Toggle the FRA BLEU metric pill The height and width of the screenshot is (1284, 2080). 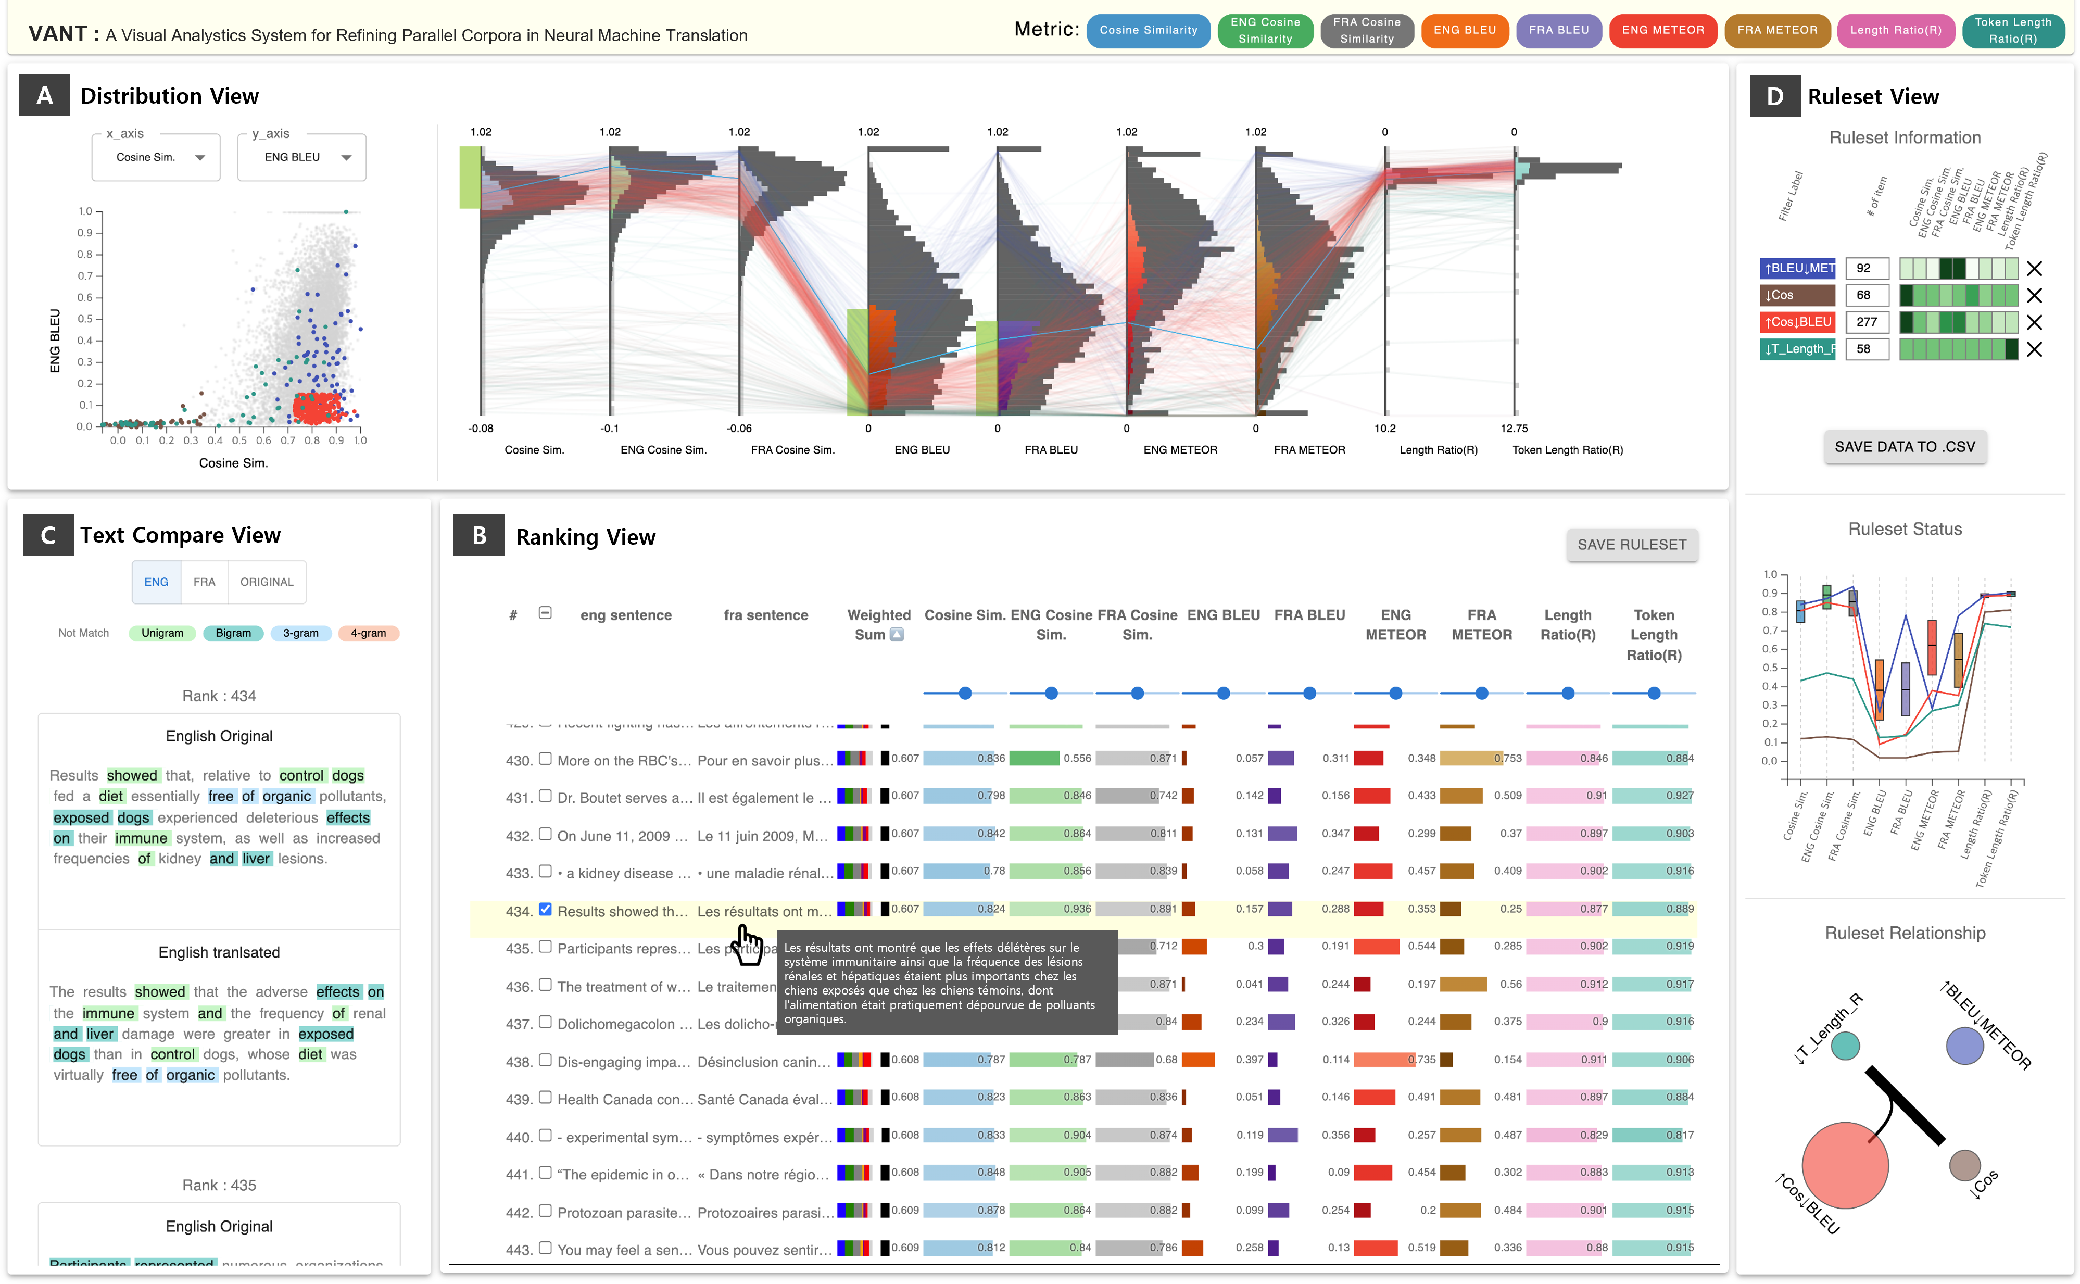tap(1559, 31)
